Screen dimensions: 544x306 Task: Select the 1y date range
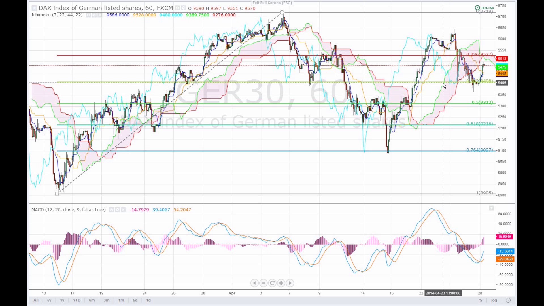(62, 300)
